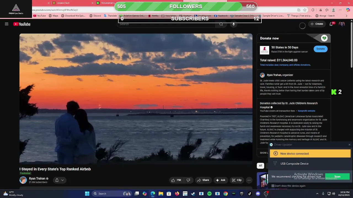Go to the YouTube home logo
353x198 pixels.
pos(22,24)
